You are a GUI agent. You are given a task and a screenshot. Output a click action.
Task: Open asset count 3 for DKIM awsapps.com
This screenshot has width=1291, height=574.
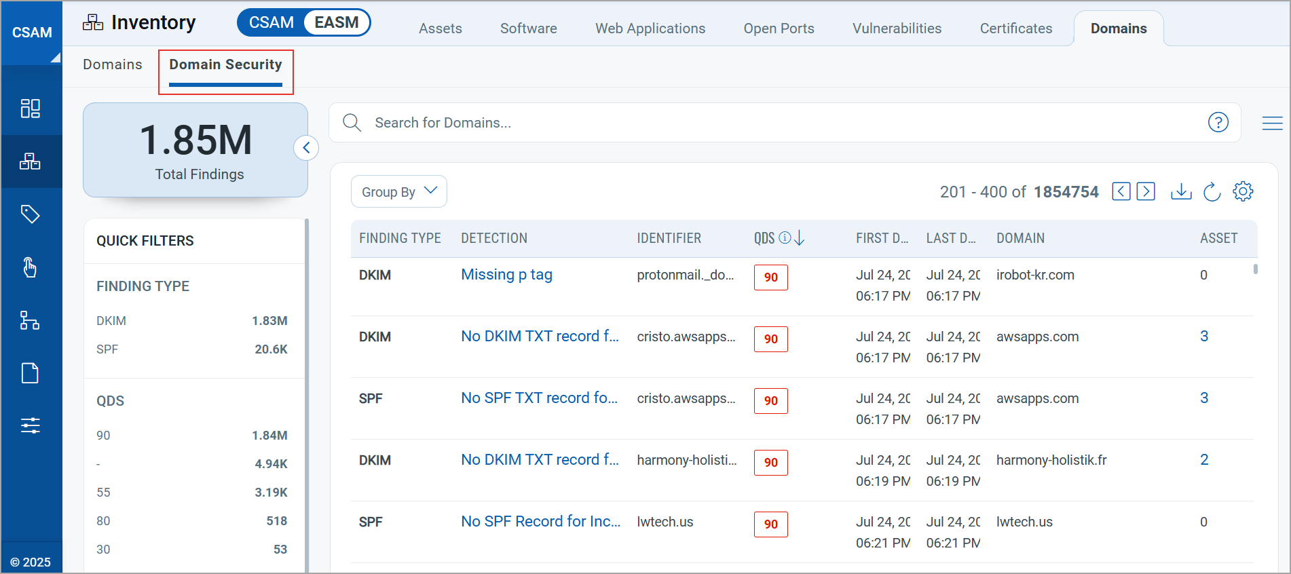tap(1204, 337)
